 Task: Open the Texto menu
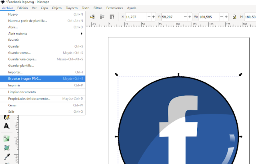tap(86, 8)
